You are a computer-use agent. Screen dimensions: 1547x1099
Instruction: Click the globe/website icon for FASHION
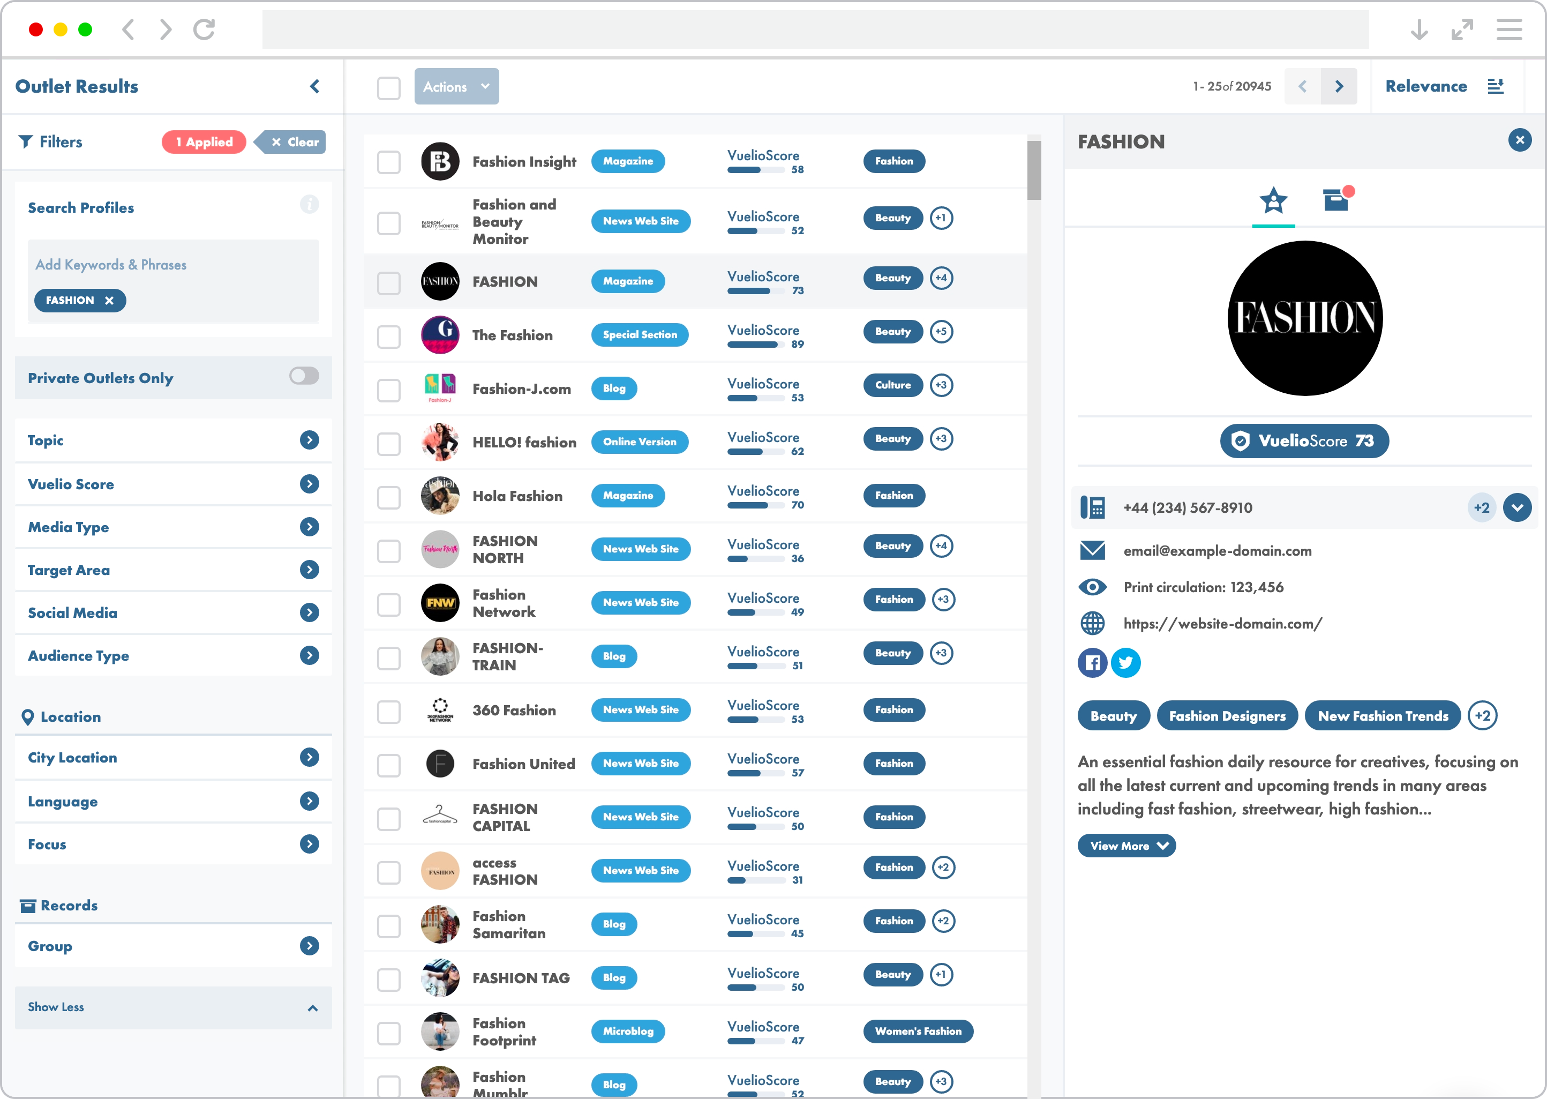pos(1091,623)
